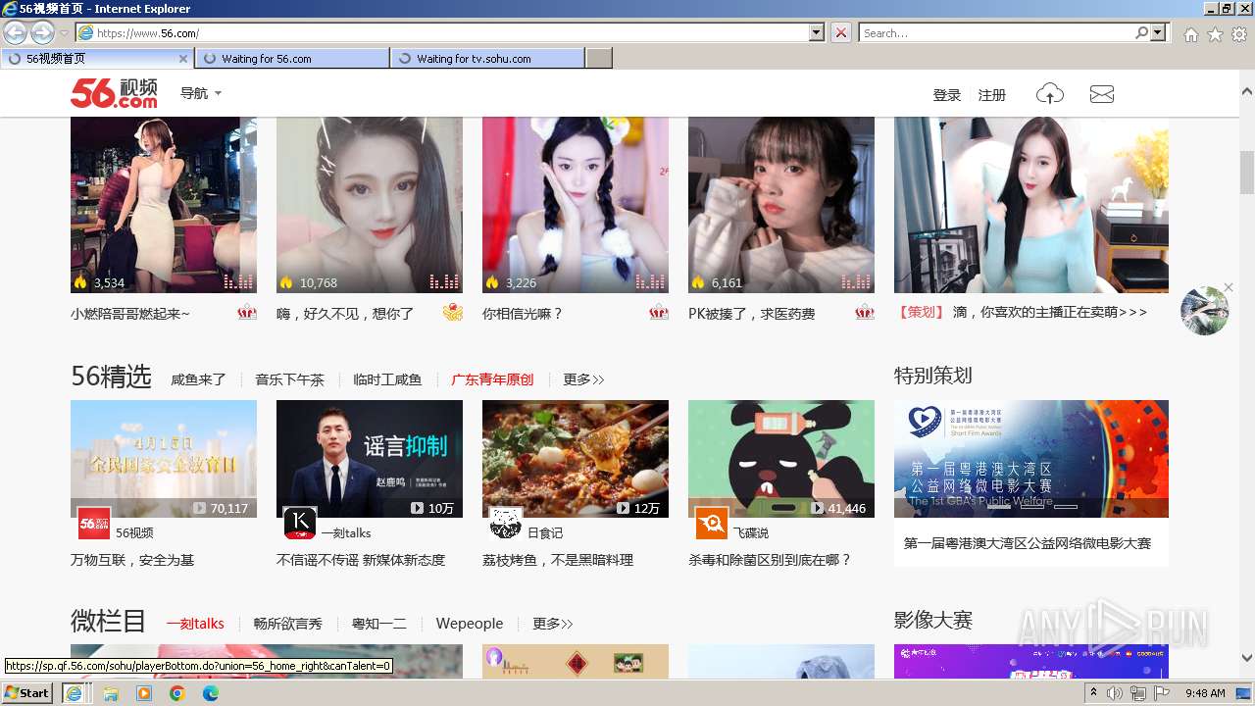Switch to Waiting for tv.sohu.com tab
Viewport: 1255px width, 706px height.
pyautogui.click(x=487, y=59)
